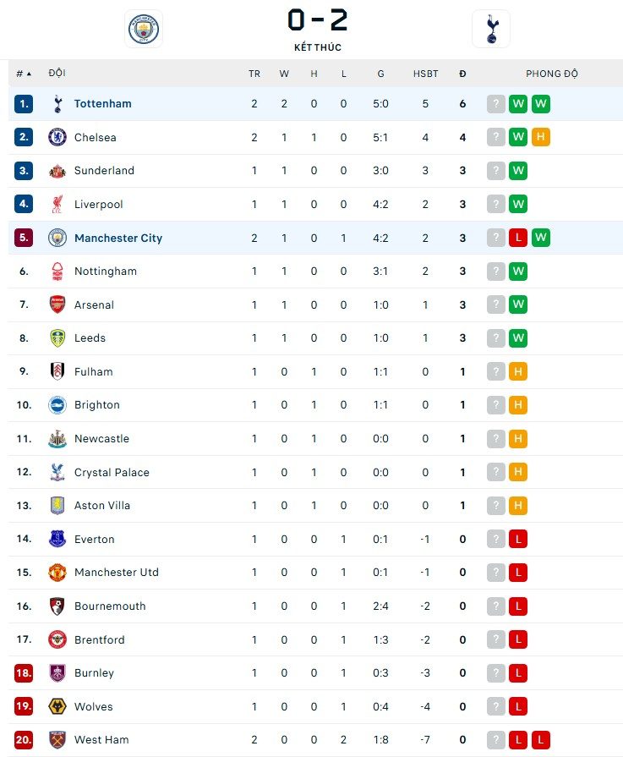623x757 pixels.
Task: Click the Manchester City crest in the score header
Action: tap(144, 29)
